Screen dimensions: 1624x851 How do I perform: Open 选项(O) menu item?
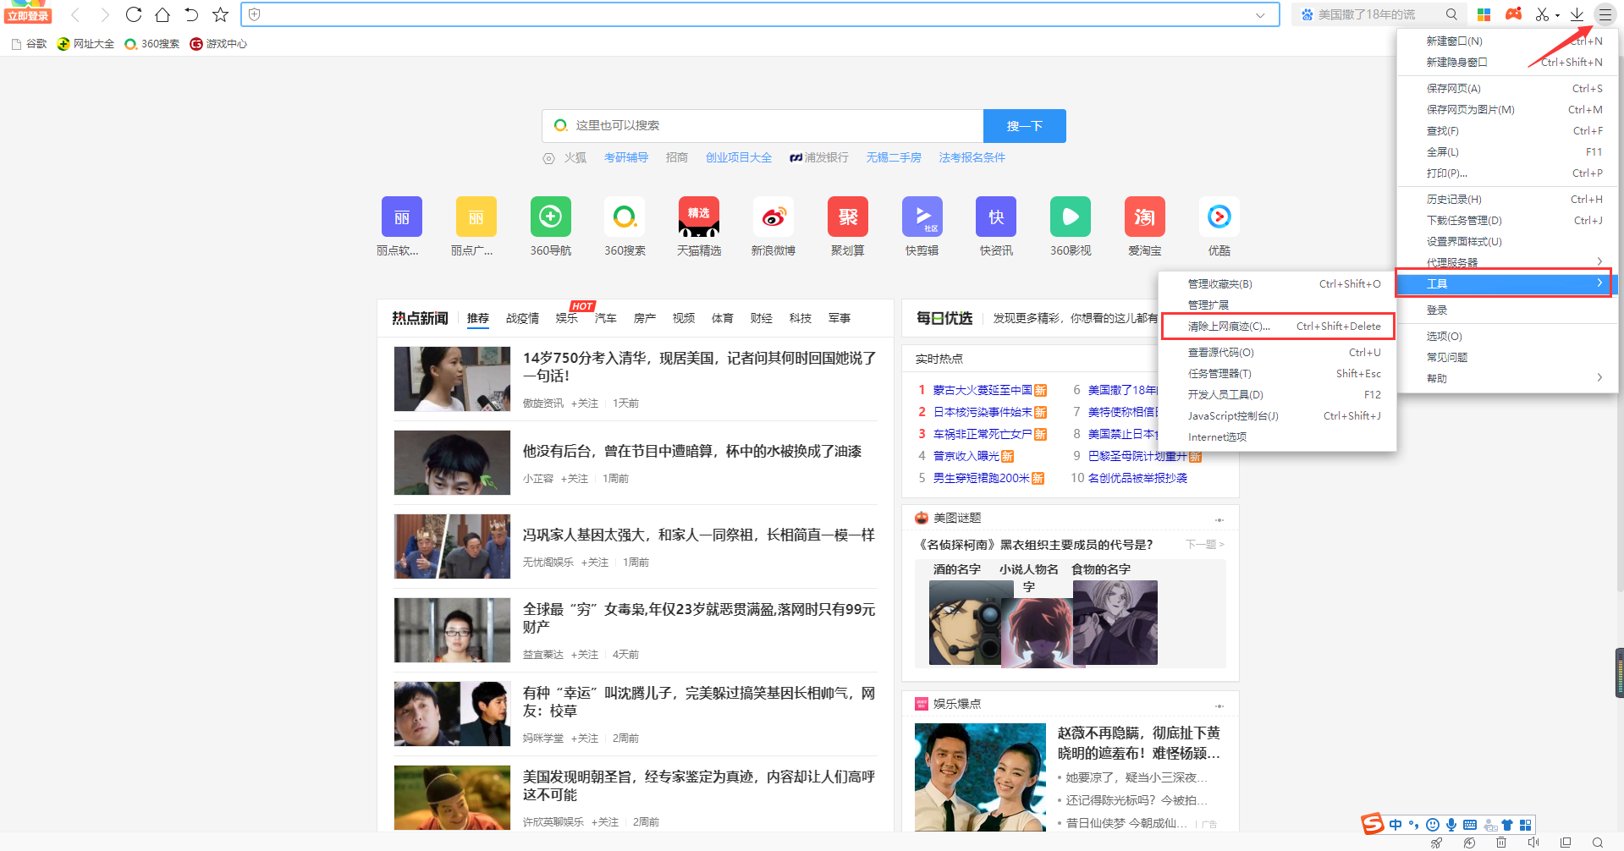(1508, 336)
